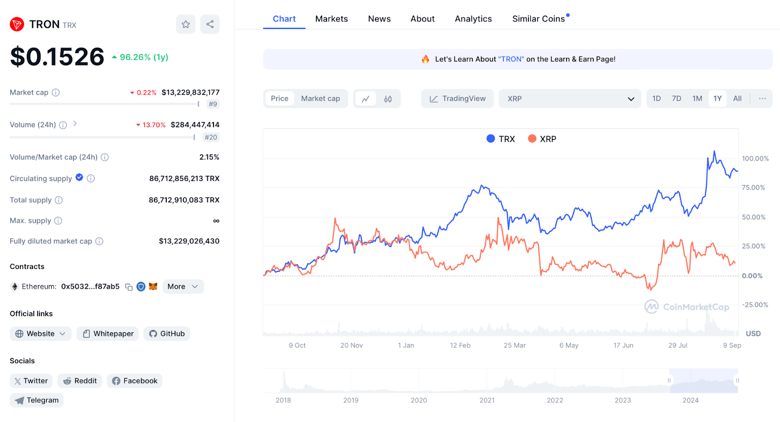Click the 0x5032...f87ab5 contract address
Viewport: 780px width, 422px height.
click(90, 287)
